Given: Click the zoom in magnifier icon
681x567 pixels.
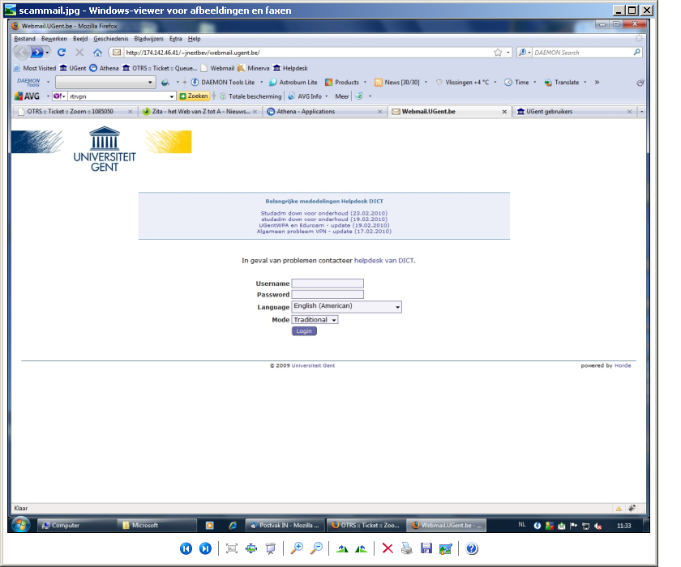Looking at the screenshot, I should [297, 548].
